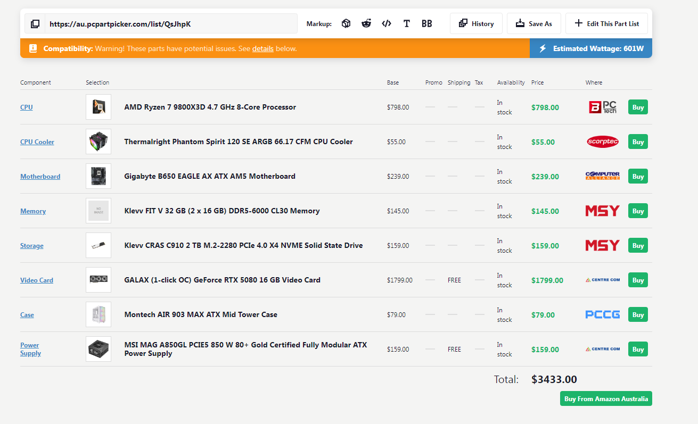The height and width of the screenshot is (424, 698).
Task: Select PCPartPicker cube markup icon
Action: click(x=346, y=23)
